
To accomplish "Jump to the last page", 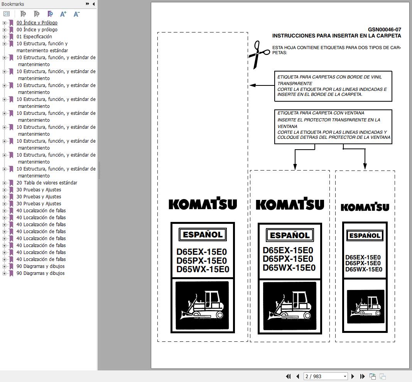I will (x=362, y=376).
